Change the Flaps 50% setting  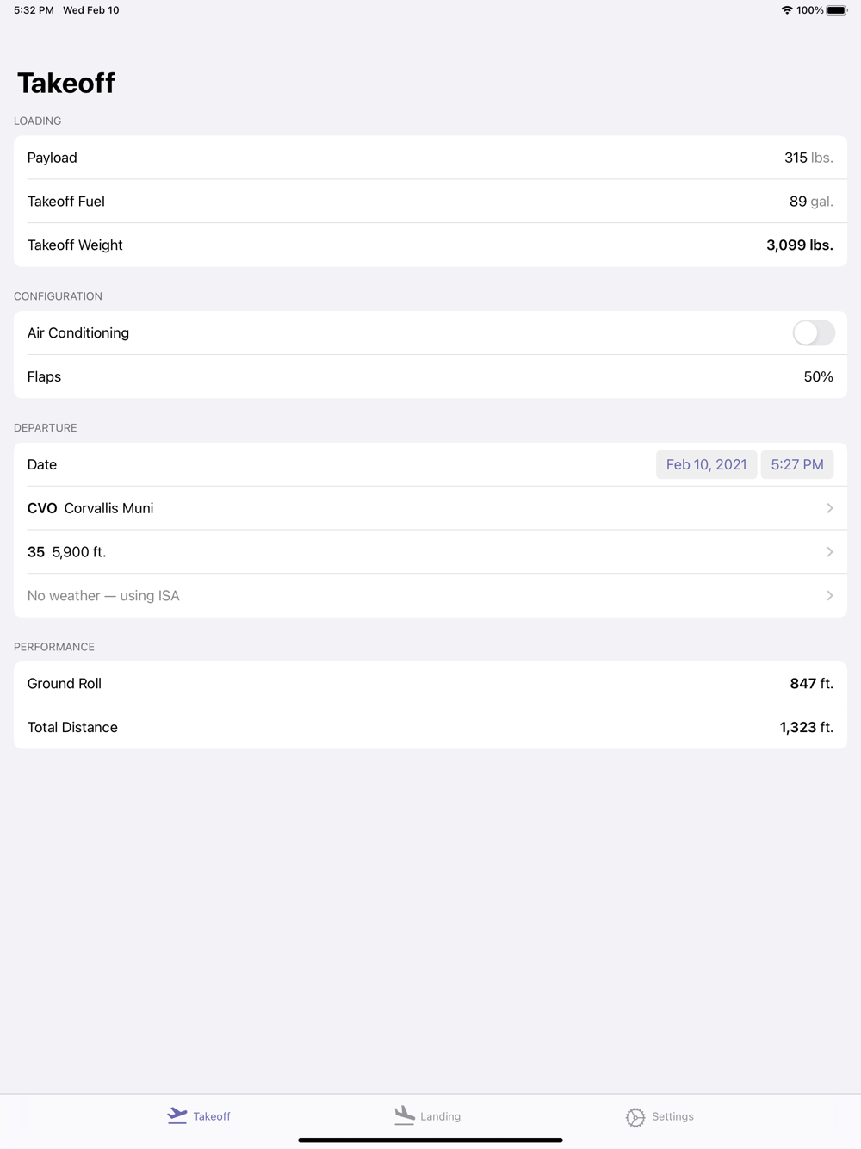pyautogui.click(x=818, y=377)
